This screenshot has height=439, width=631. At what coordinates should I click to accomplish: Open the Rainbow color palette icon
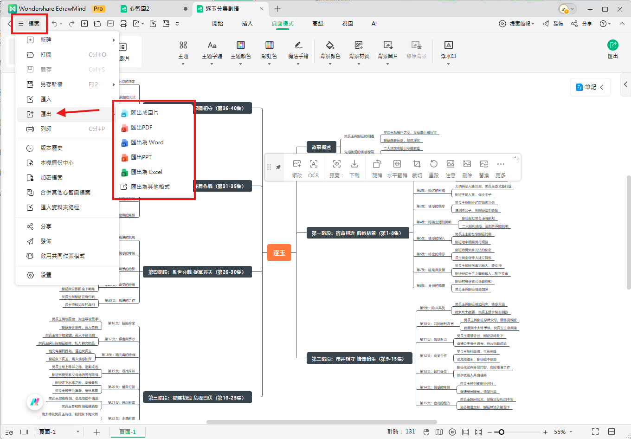tap(269, 49)
